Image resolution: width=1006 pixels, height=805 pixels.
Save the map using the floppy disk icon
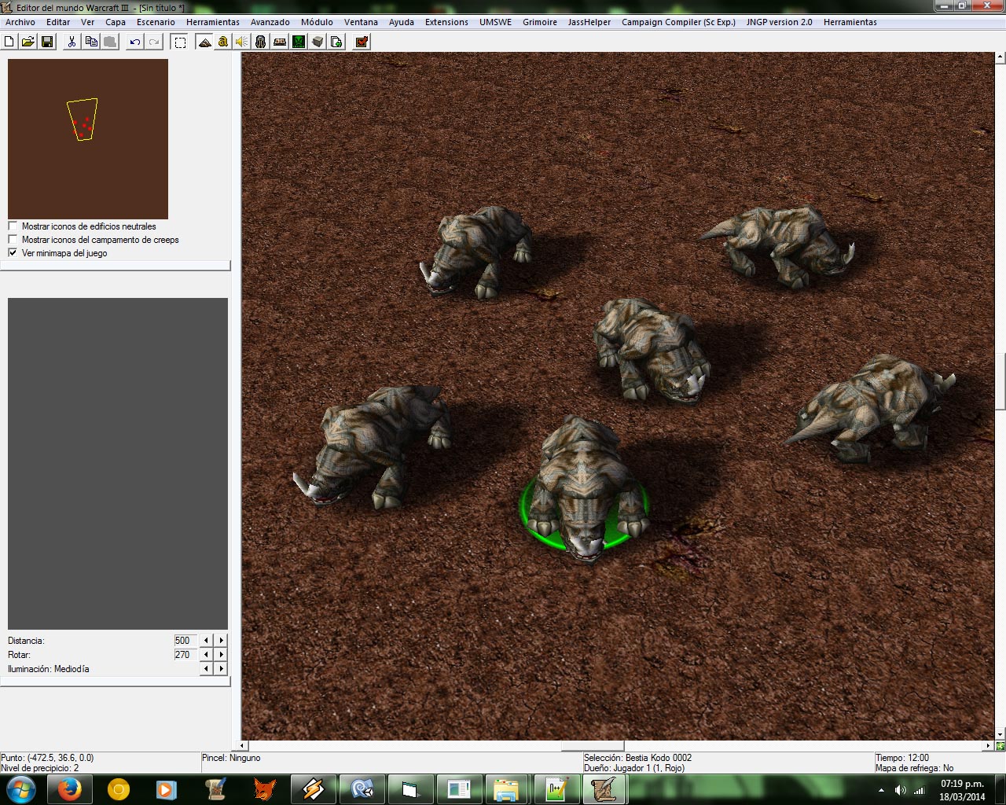click(x=47, y=42)
